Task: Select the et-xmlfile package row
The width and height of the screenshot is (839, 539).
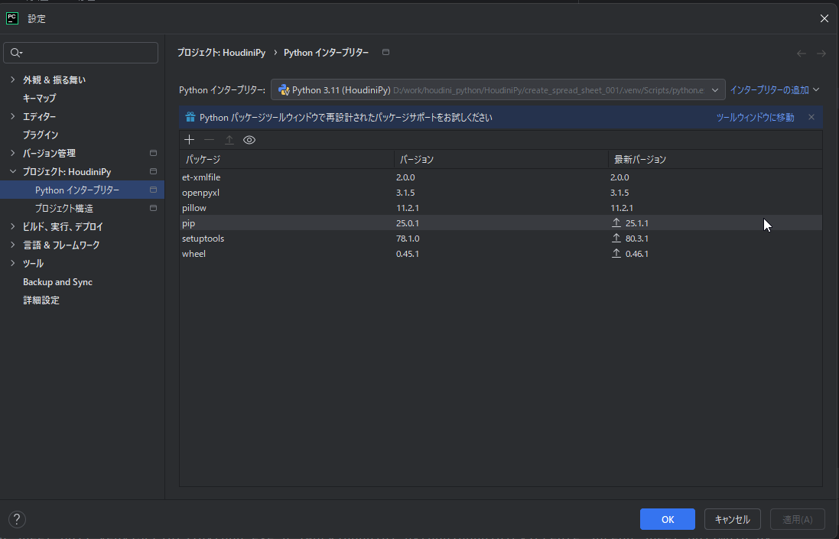Action: (x=500, y=177)
